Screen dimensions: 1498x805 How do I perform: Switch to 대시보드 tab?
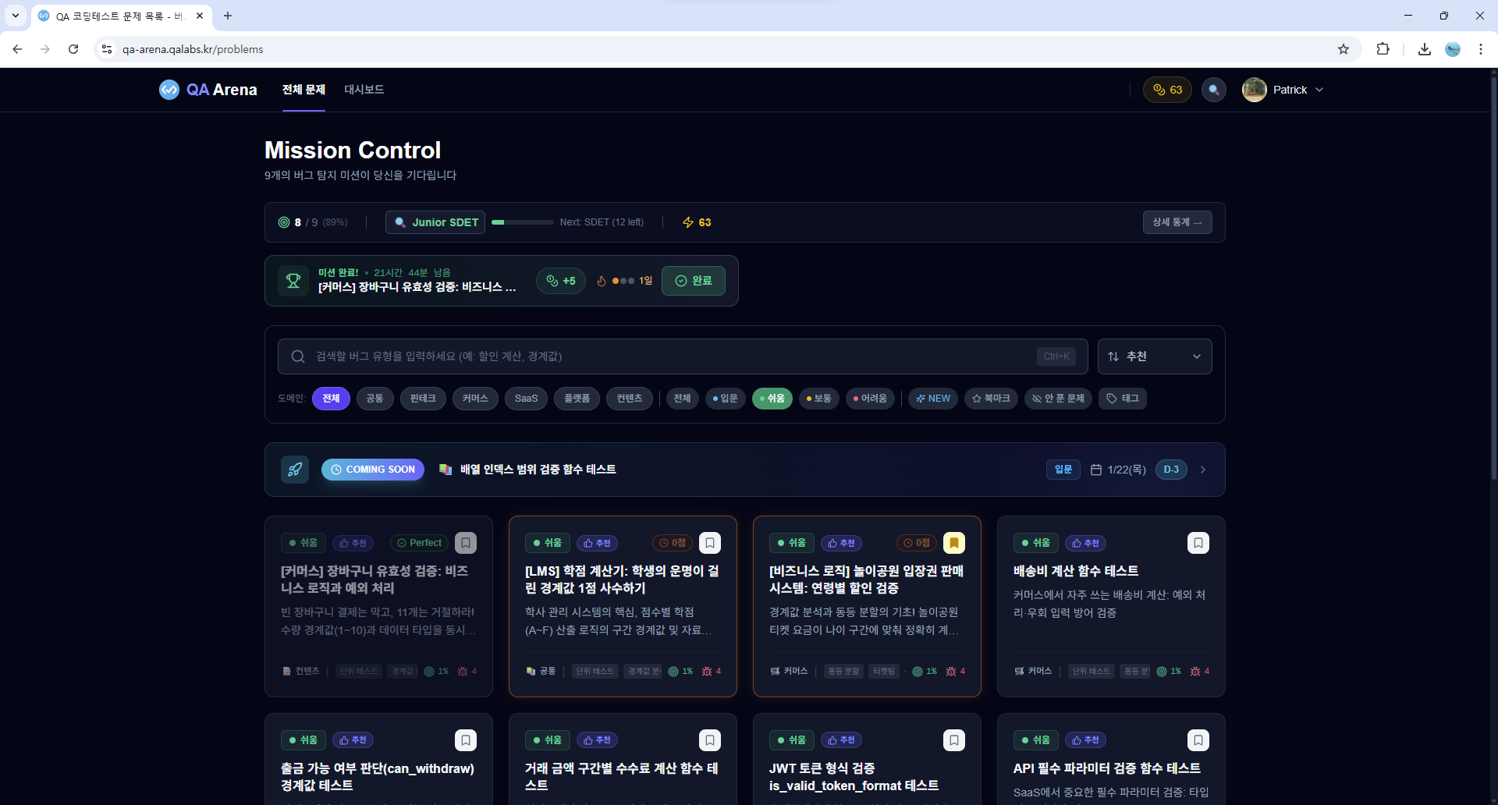click(364, 90)
